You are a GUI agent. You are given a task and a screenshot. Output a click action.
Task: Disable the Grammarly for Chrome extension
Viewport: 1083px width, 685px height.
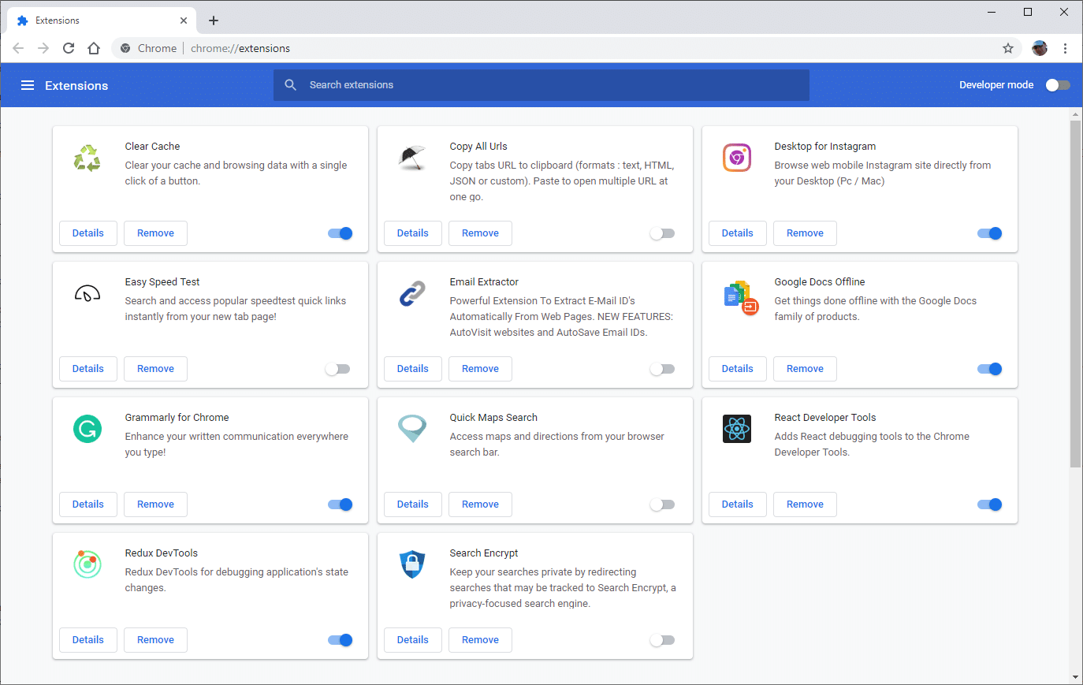(x=340, y=504)
